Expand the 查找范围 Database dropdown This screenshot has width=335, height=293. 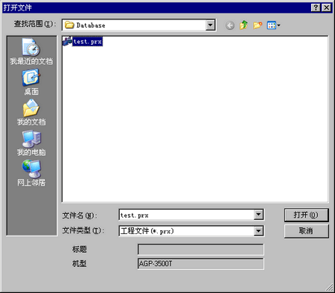(210, 25)
